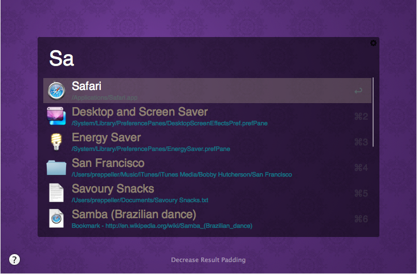Screen dimensions: 417x274
Task: Click the Desktop and Screen Saver icon
Action: pyautogui.click(x=56, y=116)
